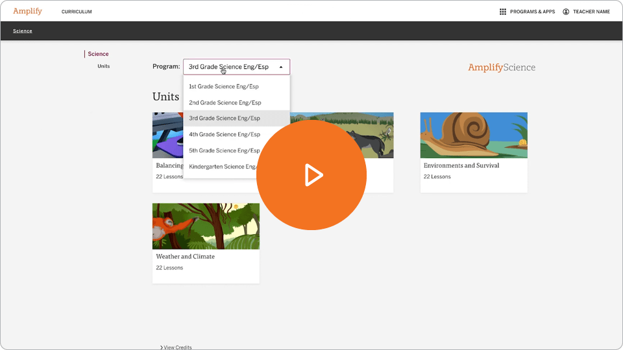
Task: Select Science in the left sidebar
Action: (x=98, y=54)
